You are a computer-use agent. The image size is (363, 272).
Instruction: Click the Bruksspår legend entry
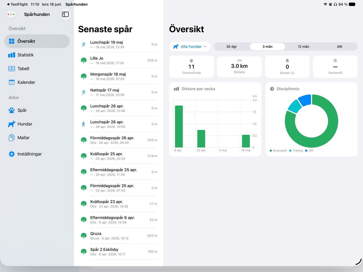point(278,151)
